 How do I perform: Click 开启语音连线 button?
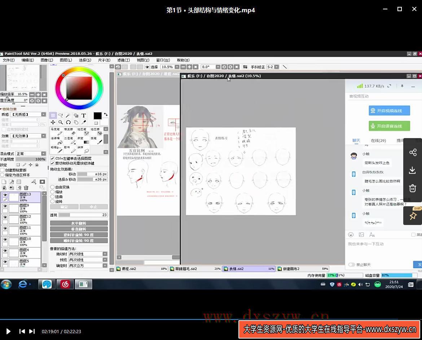(x=389, y=126)
